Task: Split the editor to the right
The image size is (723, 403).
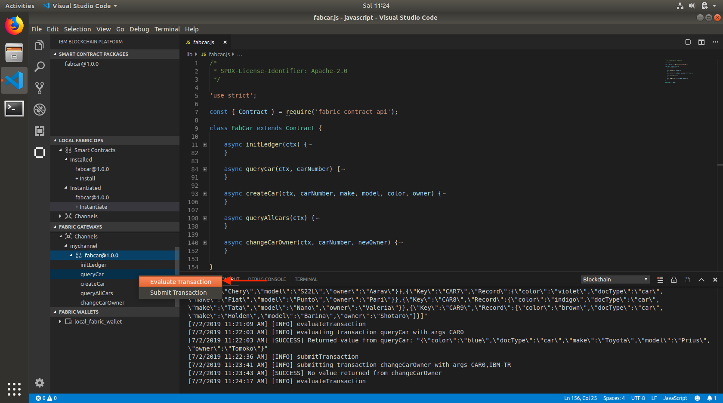Action: pyautogui.click(x=701, y=42)
